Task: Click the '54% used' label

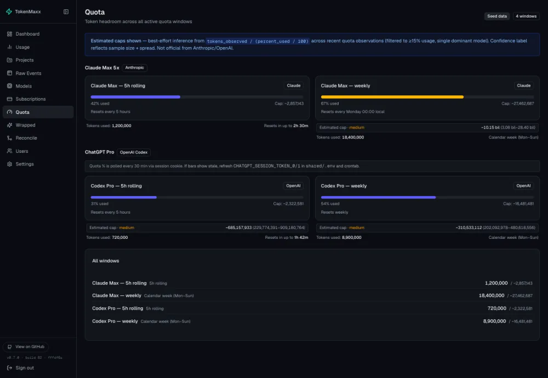Action: coord(330,204)
